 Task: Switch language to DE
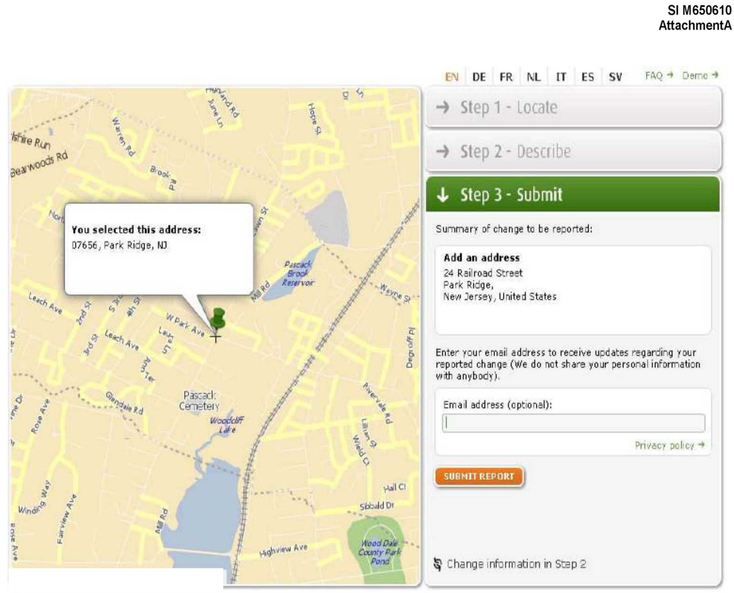point(479,77)
